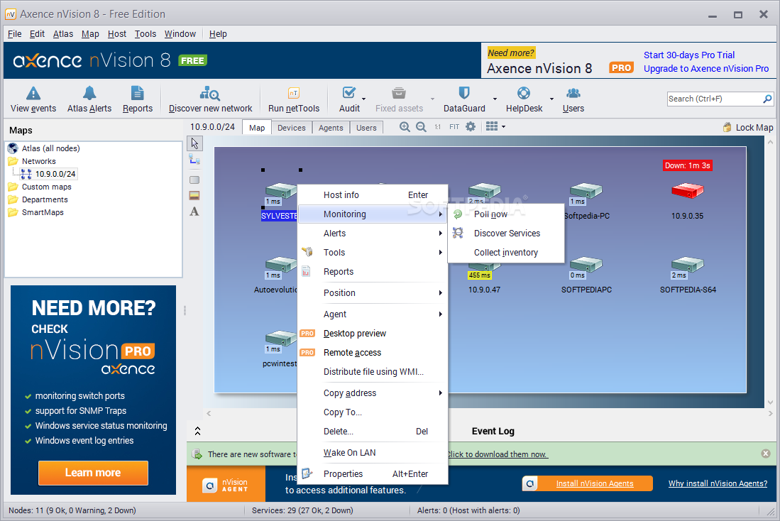Screen dimensions: 780x521
Task: Select Host info context menu entry
Action: (373, 195)
